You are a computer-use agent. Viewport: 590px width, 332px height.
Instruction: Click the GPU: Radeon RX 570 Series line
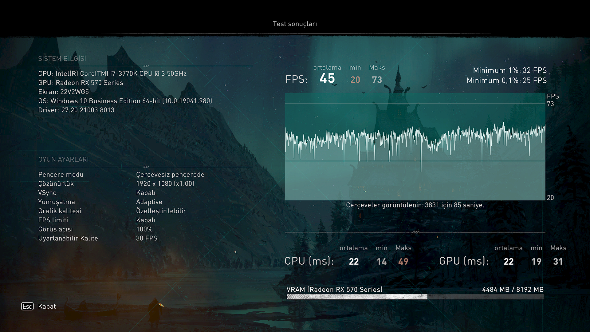(81, 83)
